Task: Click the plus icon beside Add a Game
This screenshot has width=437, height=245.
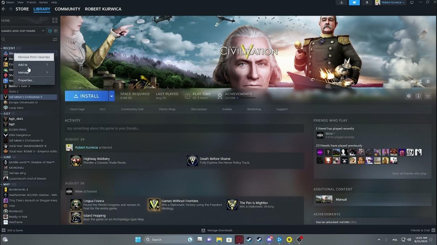Action: (3, 230)
